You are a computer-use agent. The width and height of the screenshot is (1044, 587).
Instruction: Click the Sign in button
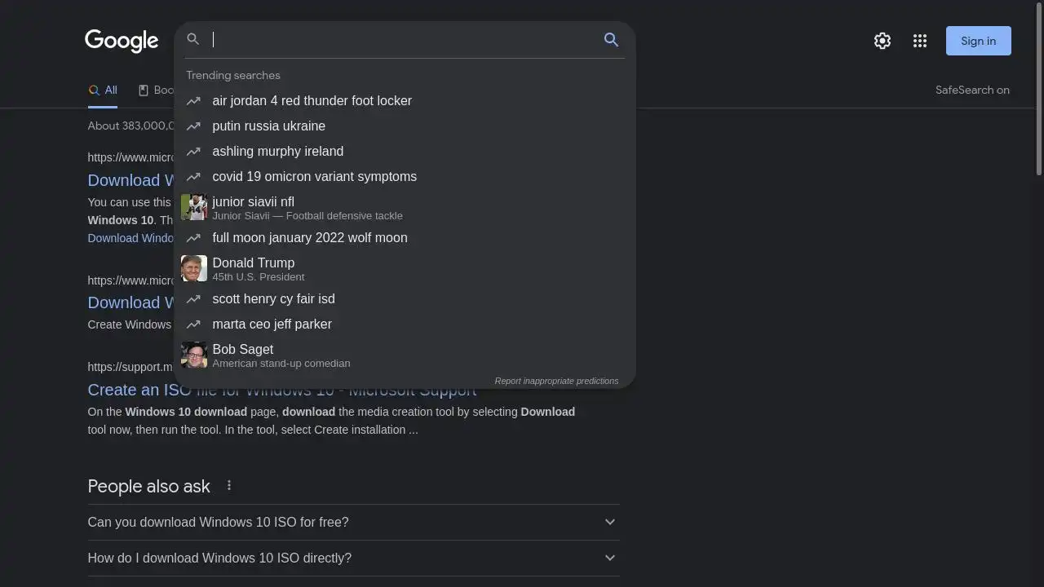978,41
